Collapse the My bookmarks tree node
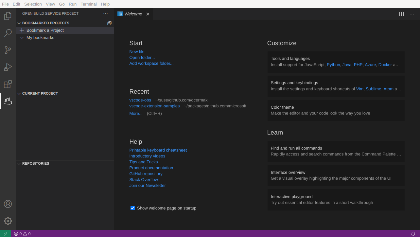Image resolution: width=420 pixels, height=237 pixels. point(22,38)
